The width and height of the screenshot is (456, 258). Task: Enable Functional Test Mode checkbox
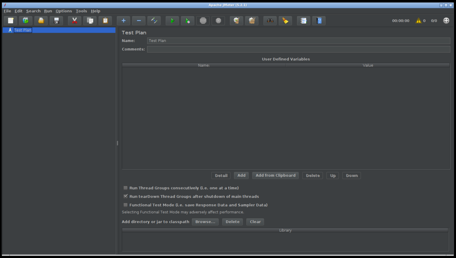pos(125,205)
